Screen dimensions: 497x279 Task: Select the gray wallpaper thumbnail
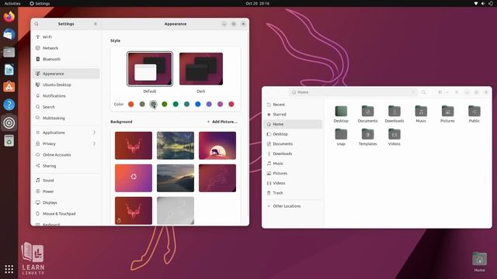[176, 211]
